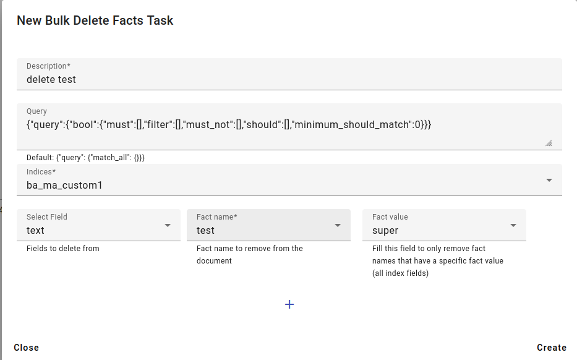Screen dimensions: 577x360
Task: Open the Fact name dropdown arrow
Action: pos(338,225)
